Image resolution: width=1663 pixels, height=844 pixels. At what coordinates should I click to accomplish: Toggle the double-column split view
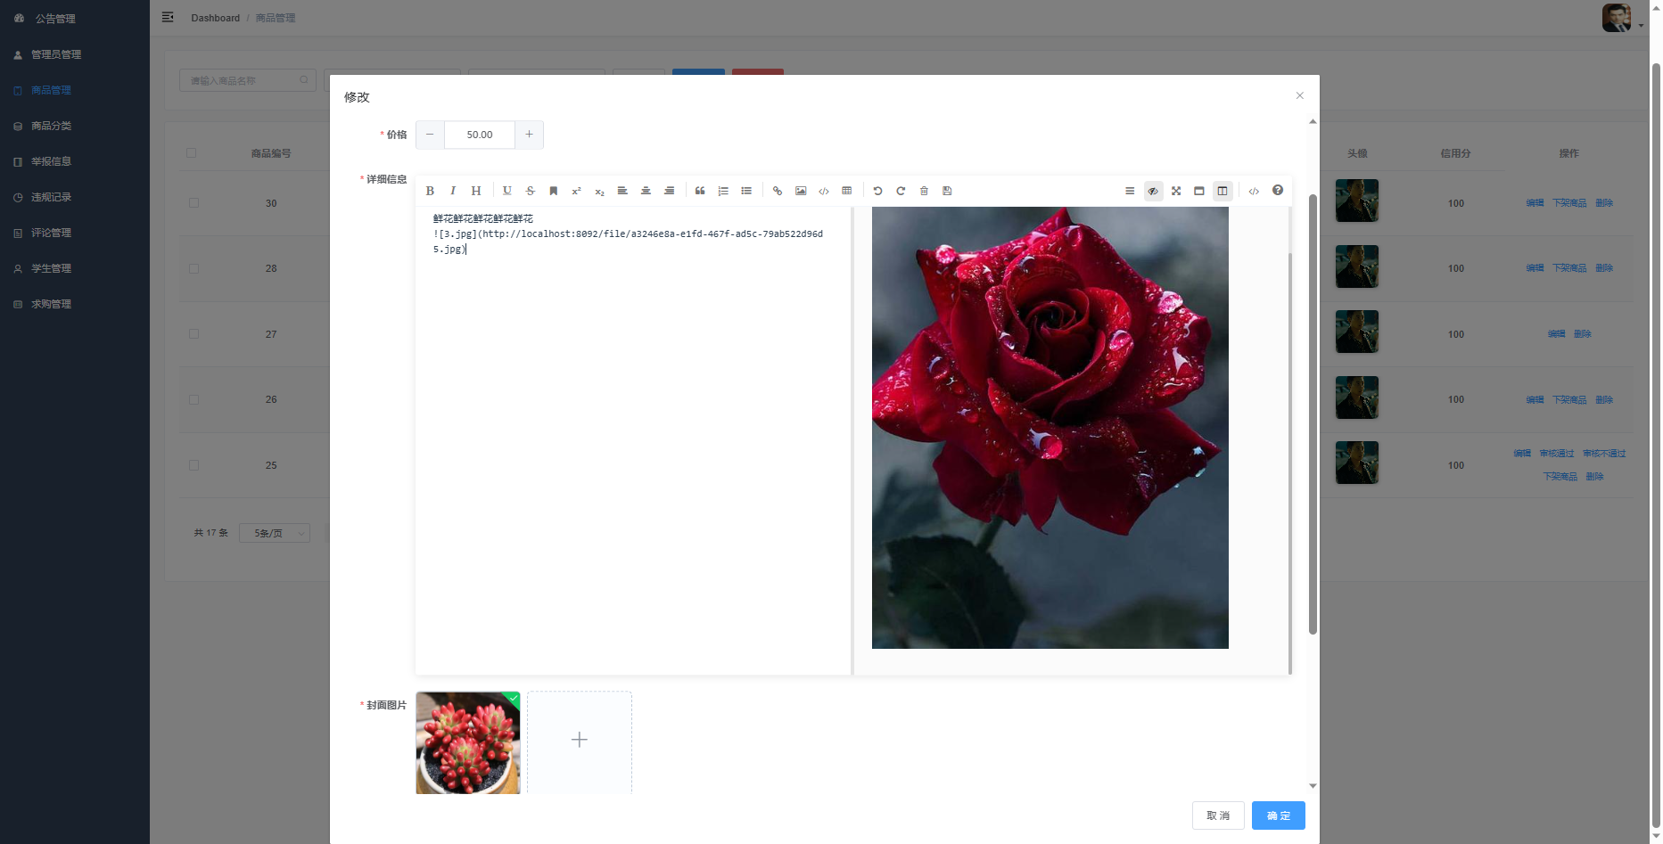click(x=1223, y=191)
